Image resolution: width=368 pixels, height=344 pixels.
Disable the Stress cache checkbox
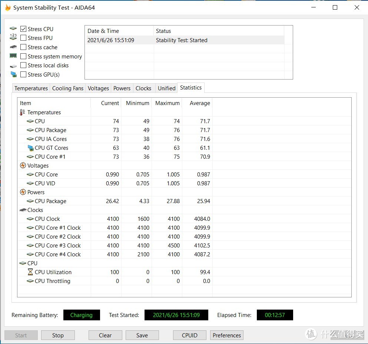coord(23,47)
